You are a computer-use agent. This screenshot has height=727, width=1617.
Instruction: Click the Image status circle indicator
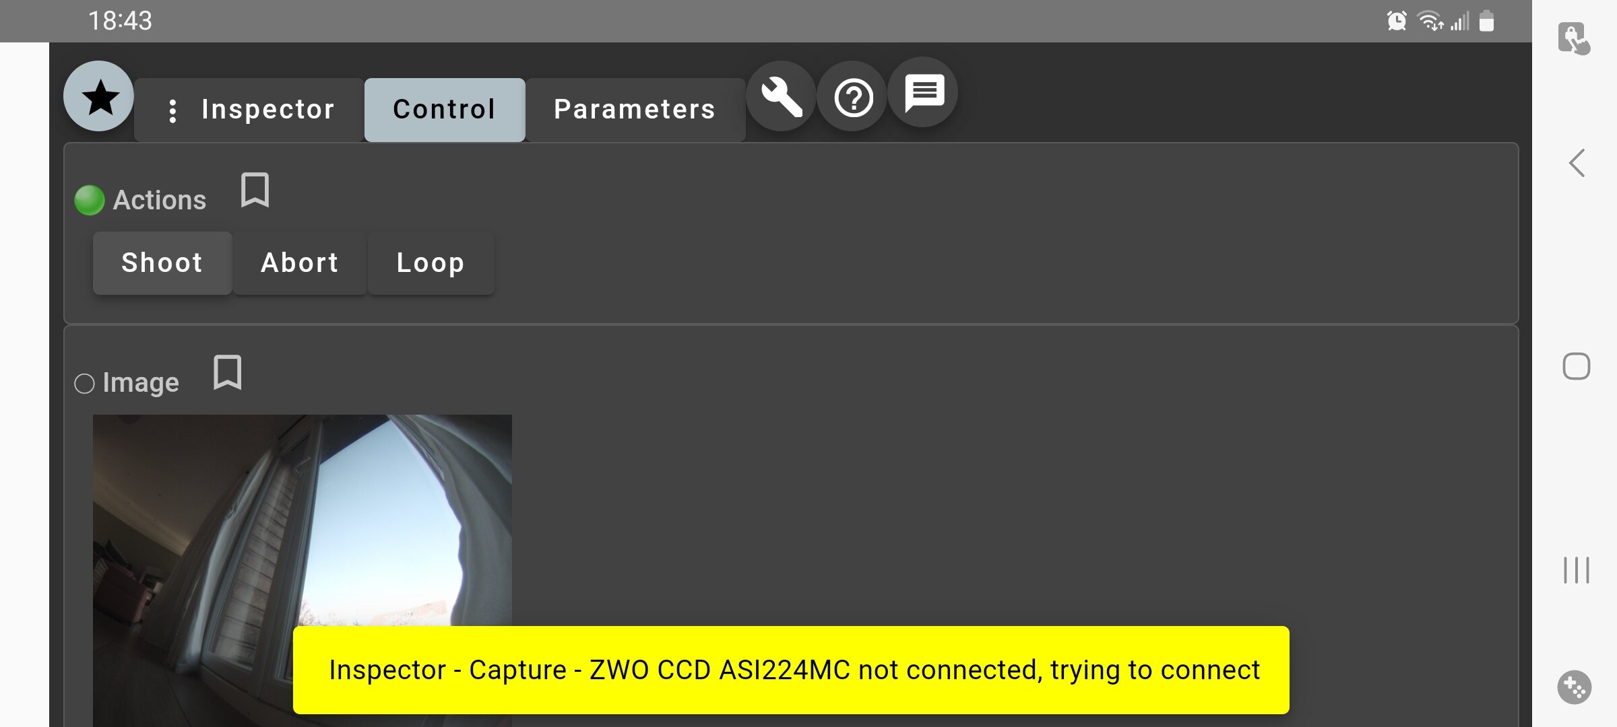(84, 384)
